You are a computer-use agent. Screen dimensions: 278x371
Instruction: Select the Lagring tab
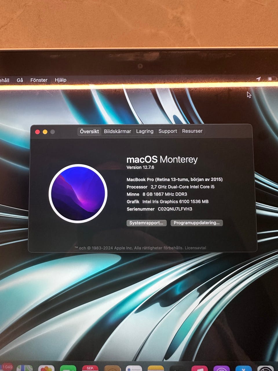click(x=145, y=131)
